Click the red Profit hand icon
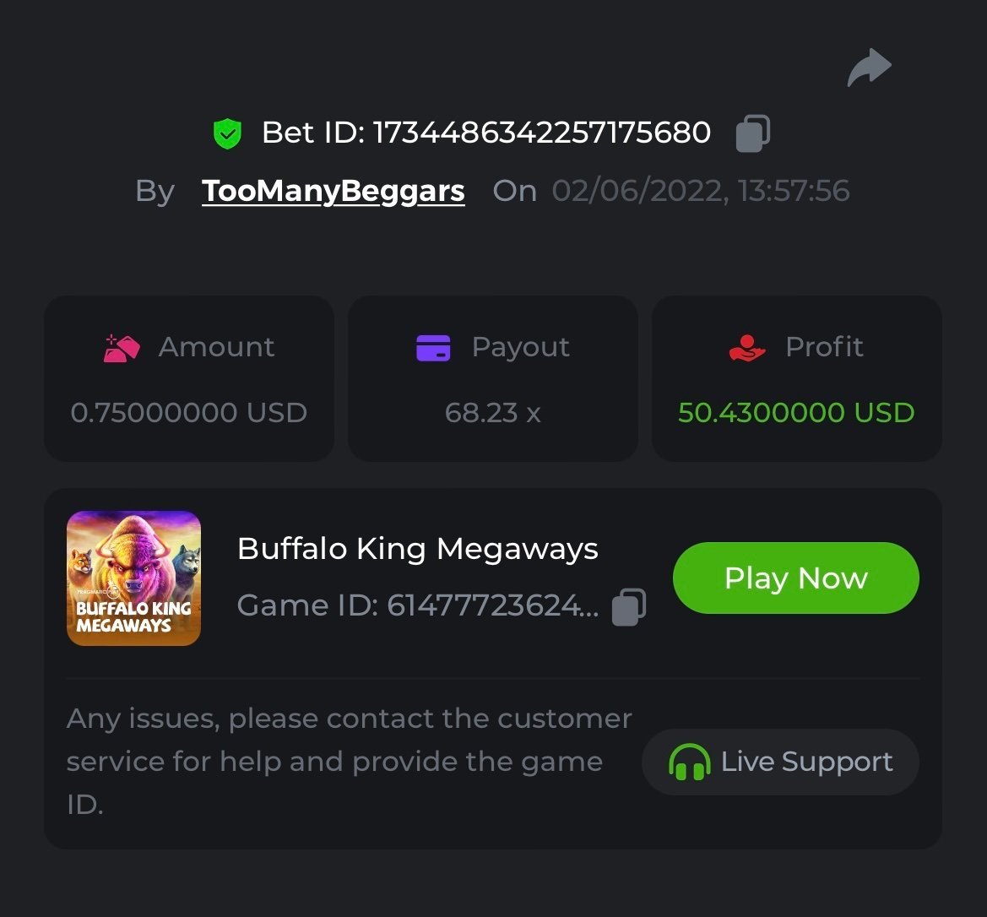Viewport: 987px width, 917px height. (746, 348)
